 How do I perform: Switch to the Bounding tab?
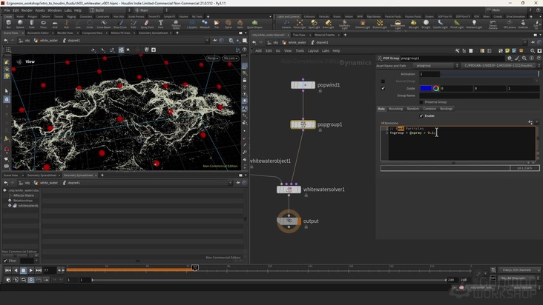click(396, 109)
